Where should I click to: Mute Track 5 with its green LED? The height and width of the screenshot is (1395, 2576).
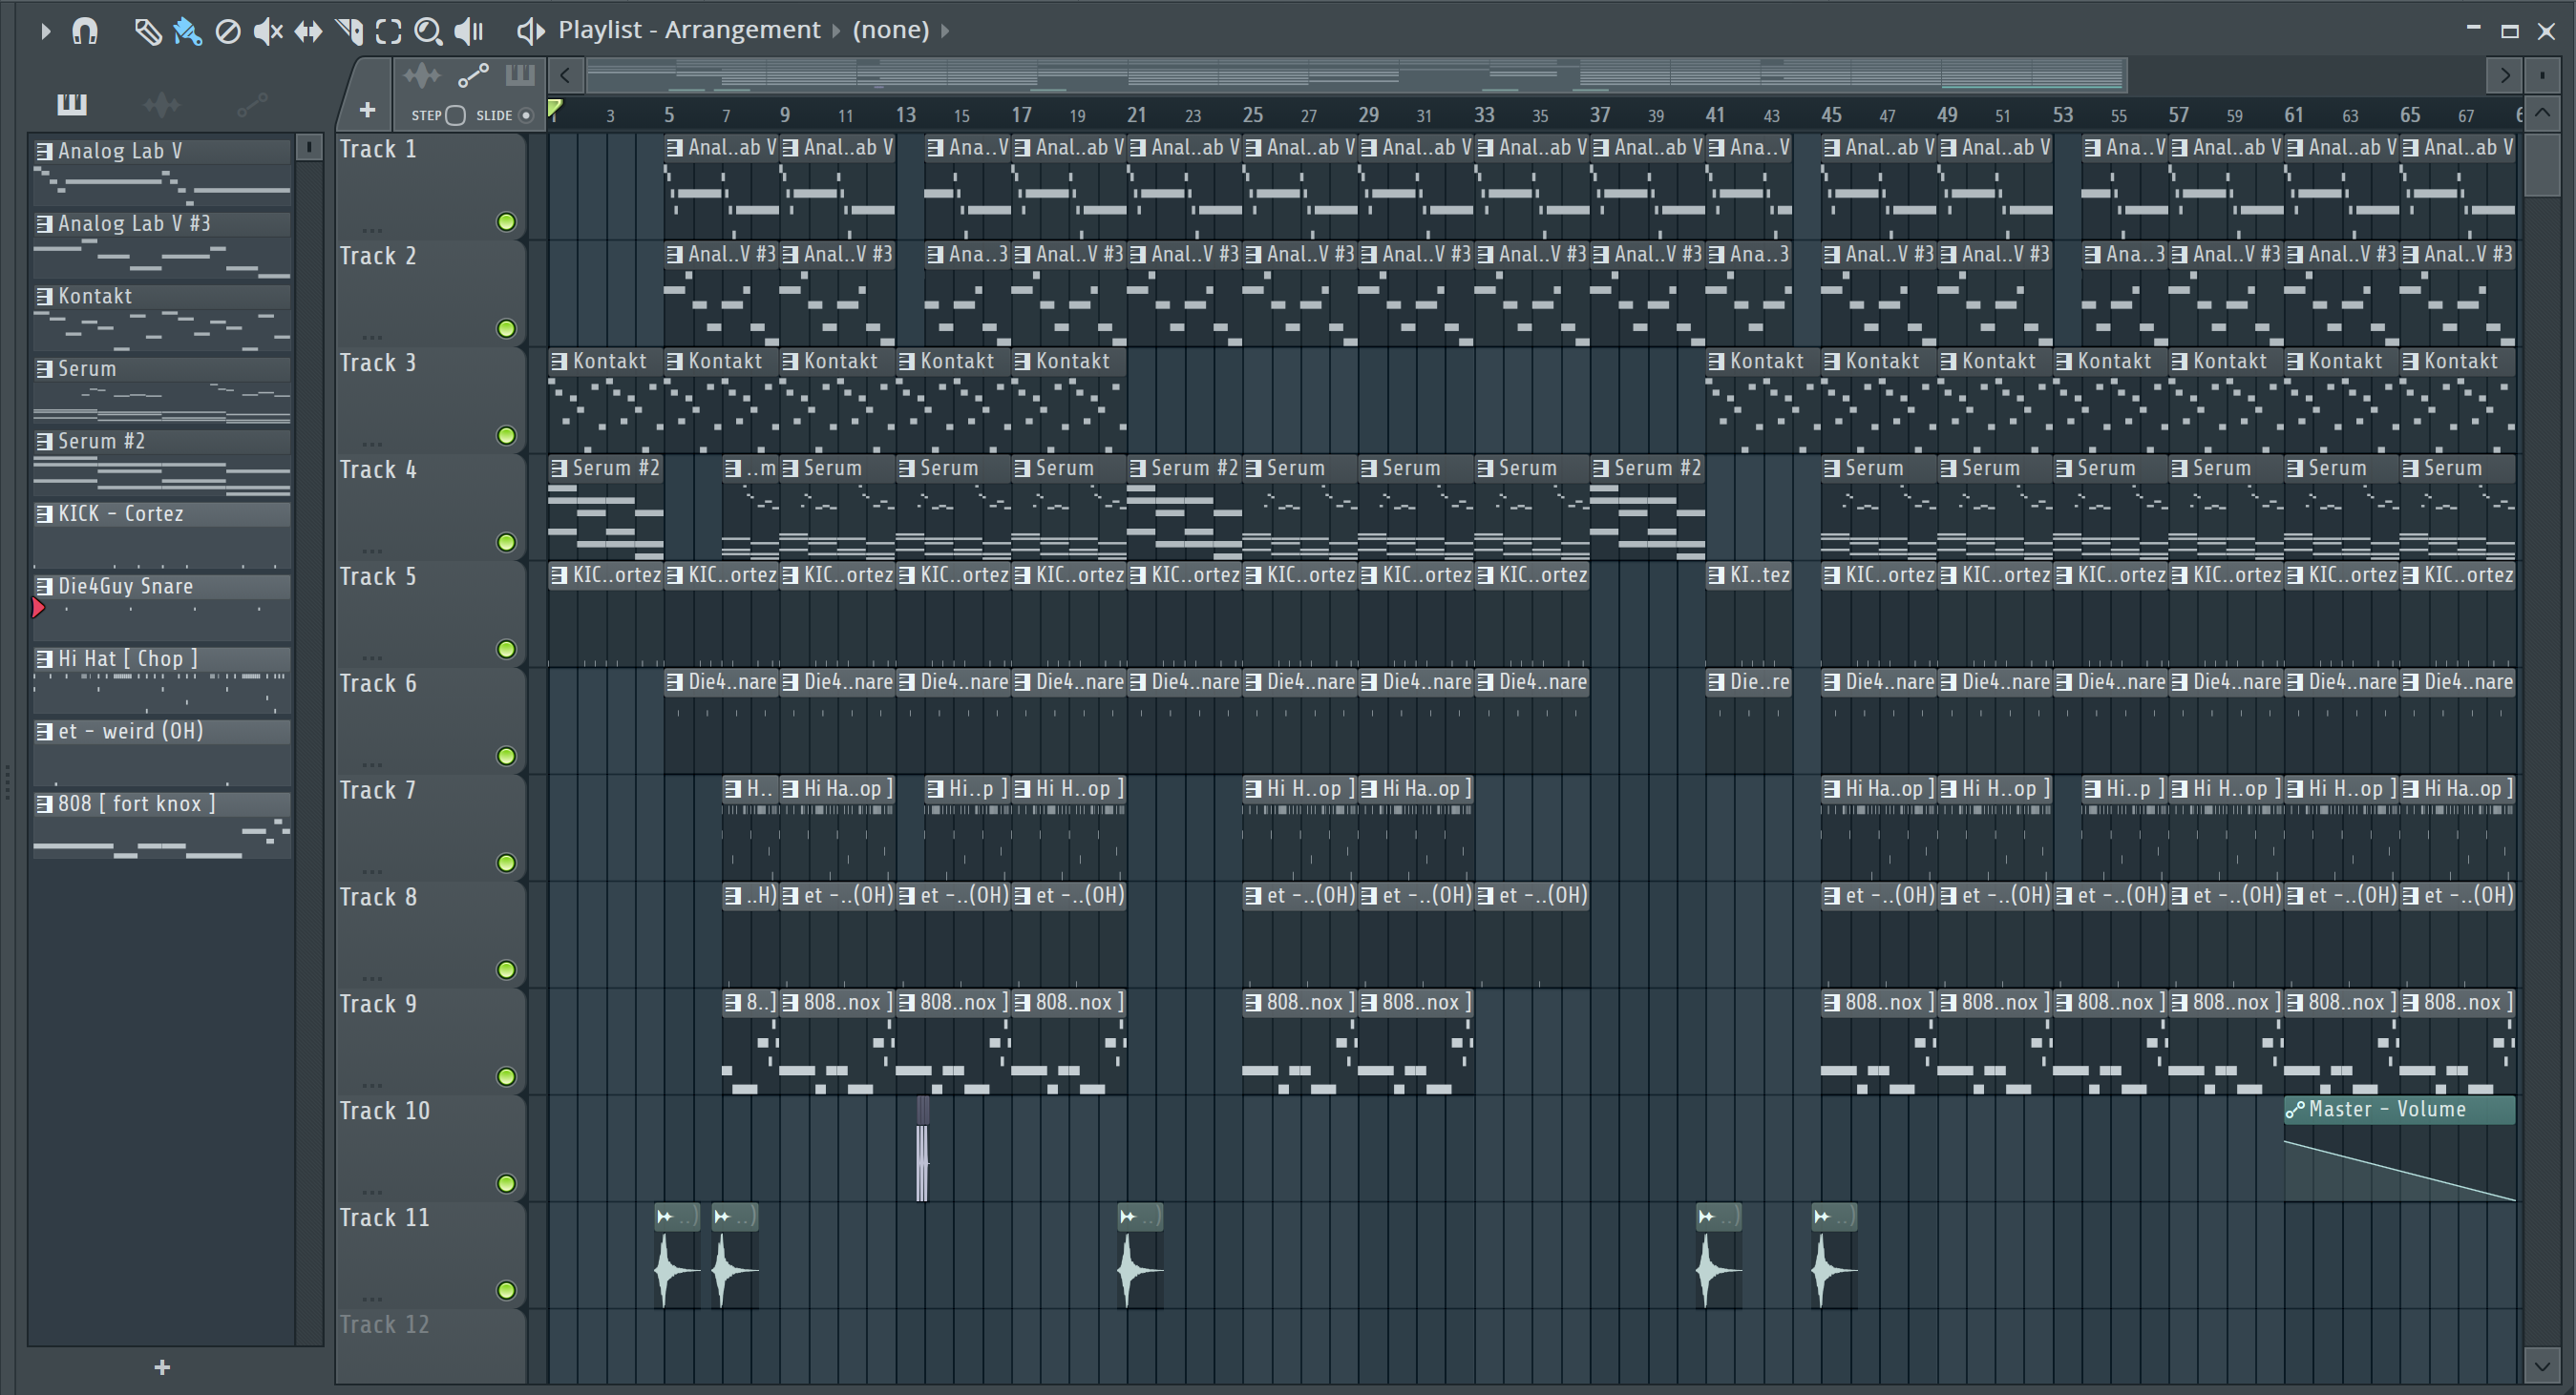coord(507,650)
